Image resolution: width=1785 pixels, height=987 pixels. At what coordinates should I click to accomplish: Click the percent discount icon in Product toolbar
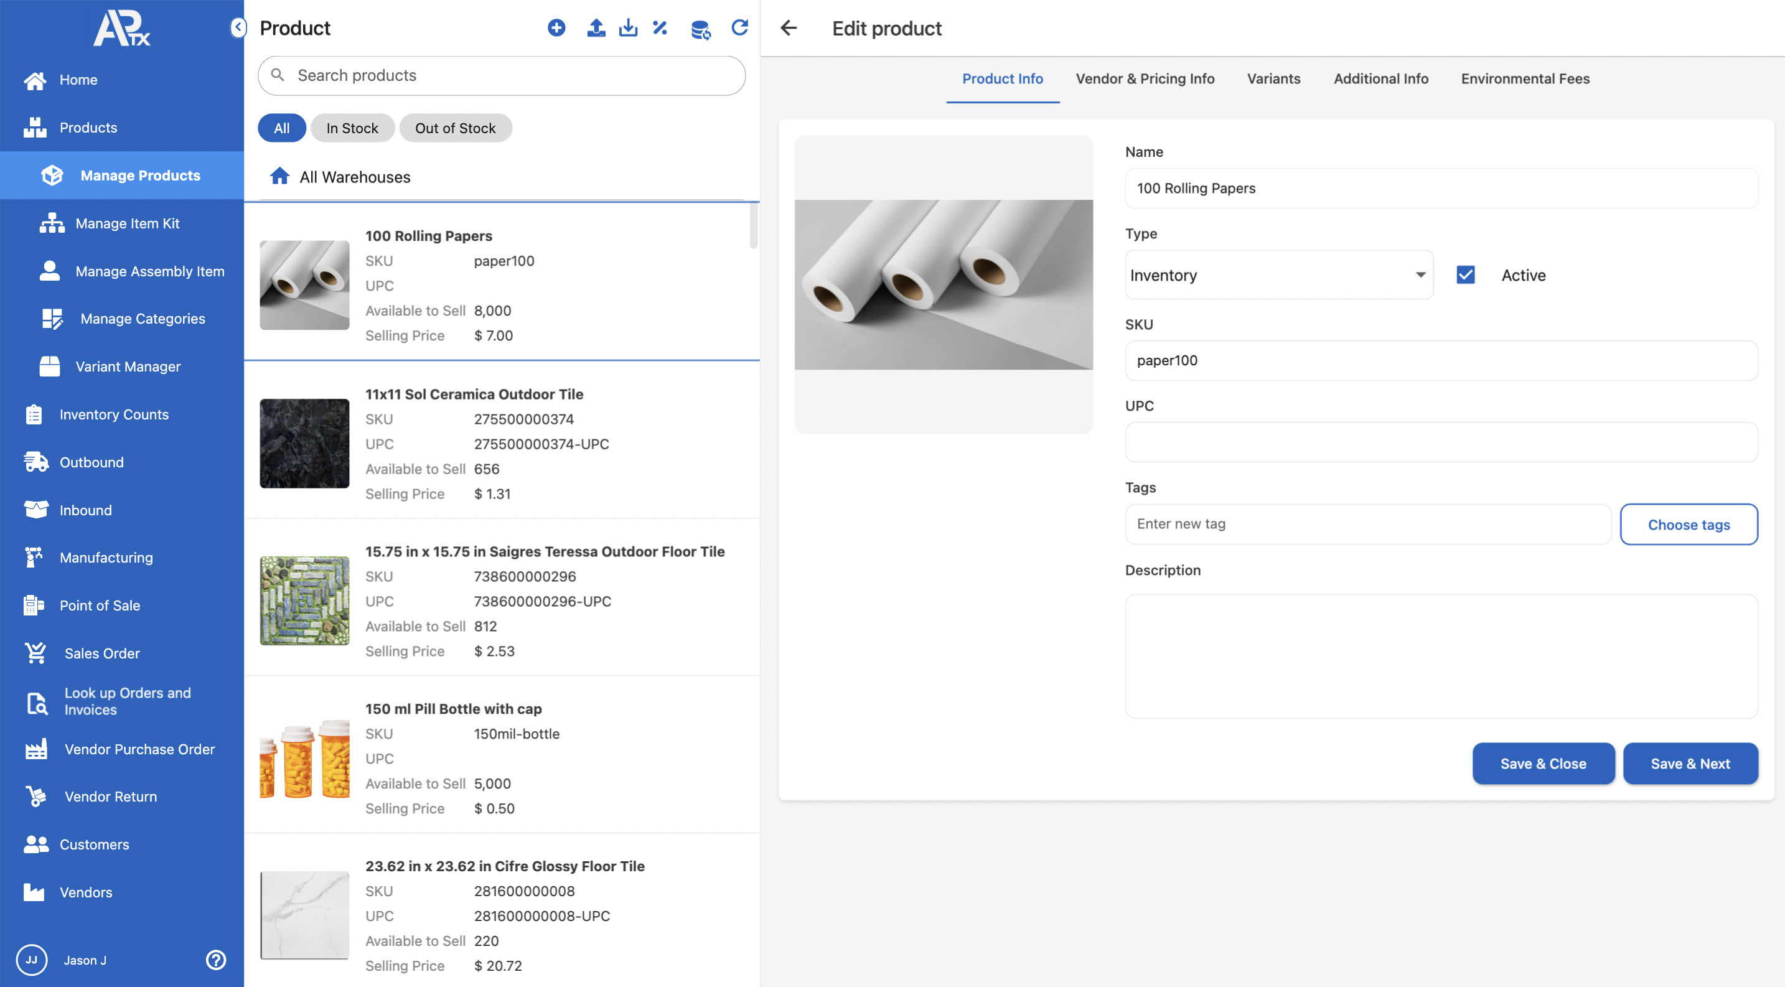pos(660,28)
